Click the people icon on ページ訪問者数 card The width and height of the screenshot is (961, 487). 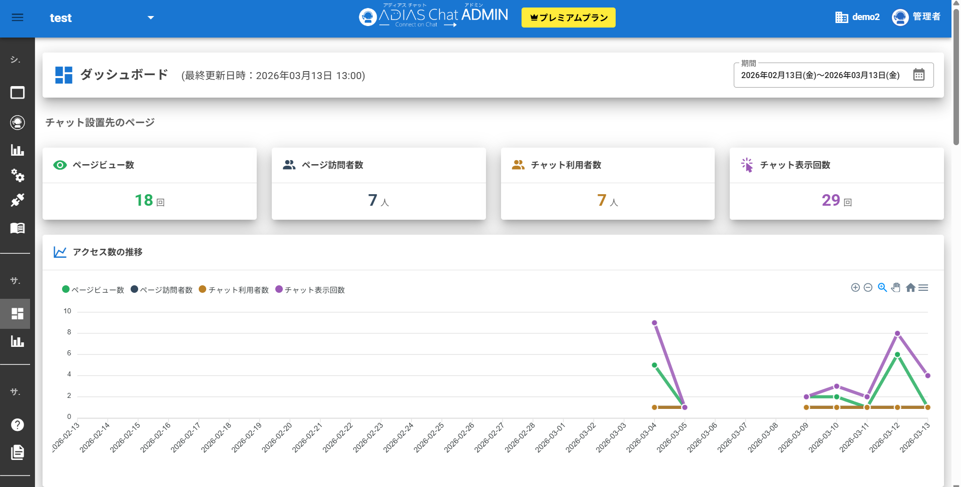(289, 165)
